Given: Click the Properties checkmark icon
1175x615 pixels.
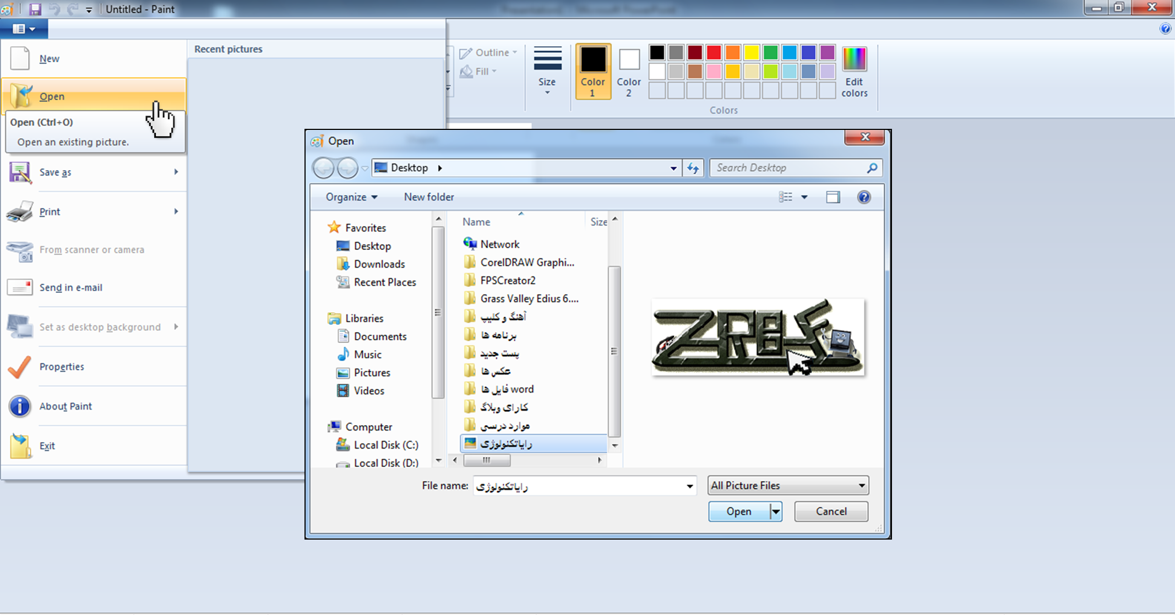Looking at the screenshot, I should click(20, 367).
